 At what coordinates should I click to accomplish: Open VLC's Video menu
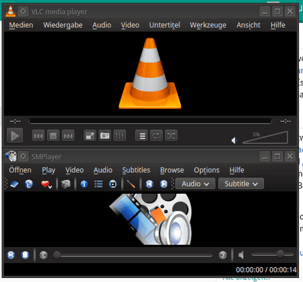[130, 25]
